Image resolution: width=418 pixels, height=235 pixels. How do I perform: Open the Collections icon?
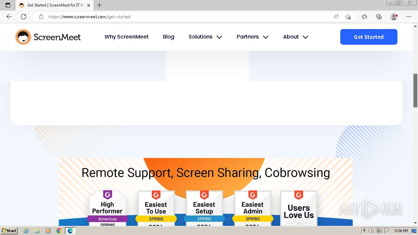pyautogui.click(x=379, y=17)
